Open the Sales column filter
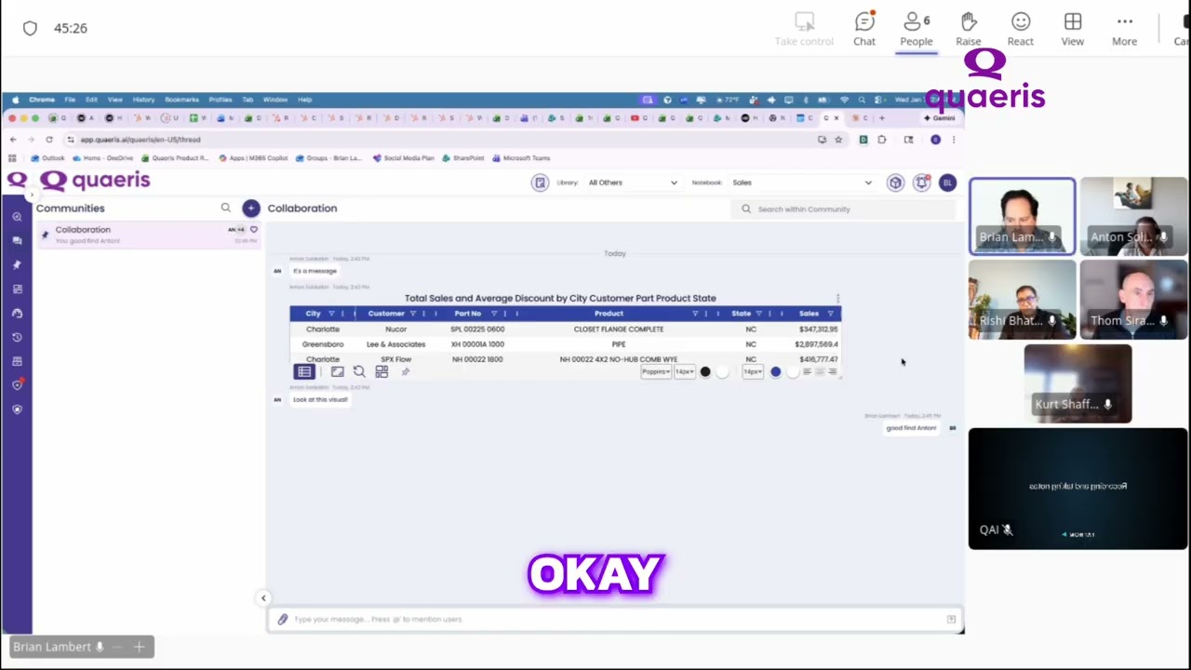Image resolution: width=1191 pixels, height=670 pixels. [x=830, y=314]
